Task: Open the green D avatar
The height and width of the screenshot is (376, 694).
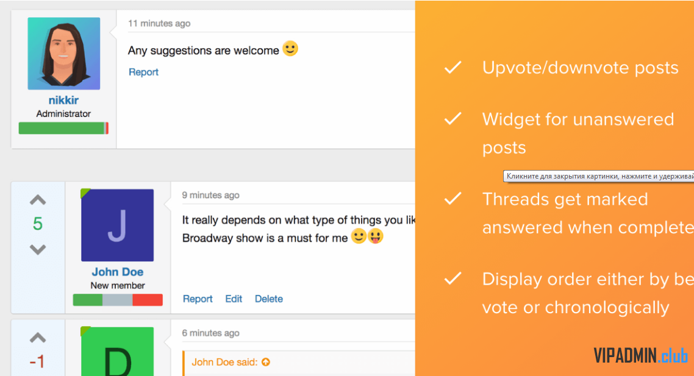Action: tap(117, 351)
